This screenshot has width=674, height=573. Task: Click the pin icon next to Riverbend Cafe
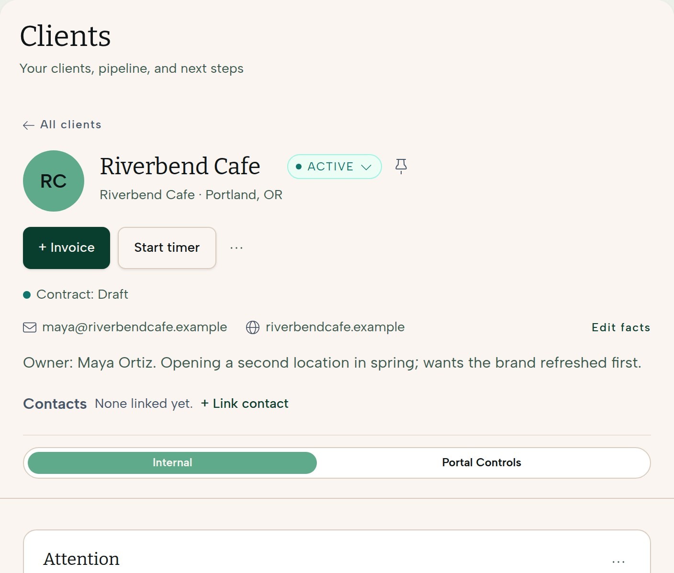click(x=401, y=166)
